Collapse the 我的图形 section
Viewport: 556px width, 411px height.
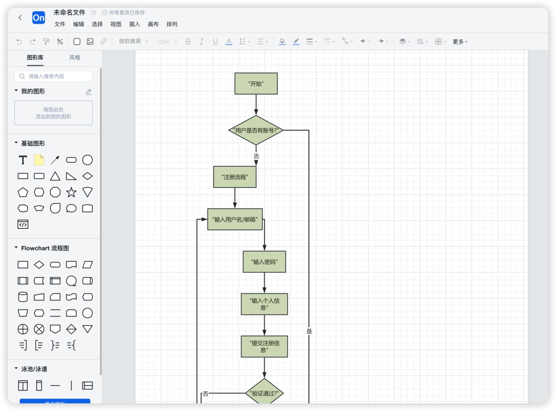click(16, 91)
